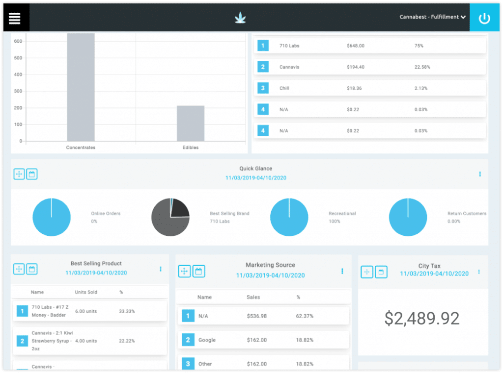Open the hamburger navigation menu

pos(15,18)
